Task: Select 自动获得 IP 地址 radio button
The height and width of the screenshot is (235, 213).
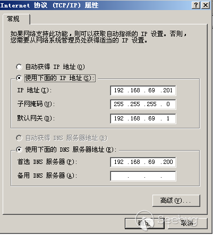Action: click(x=19, y=67)
